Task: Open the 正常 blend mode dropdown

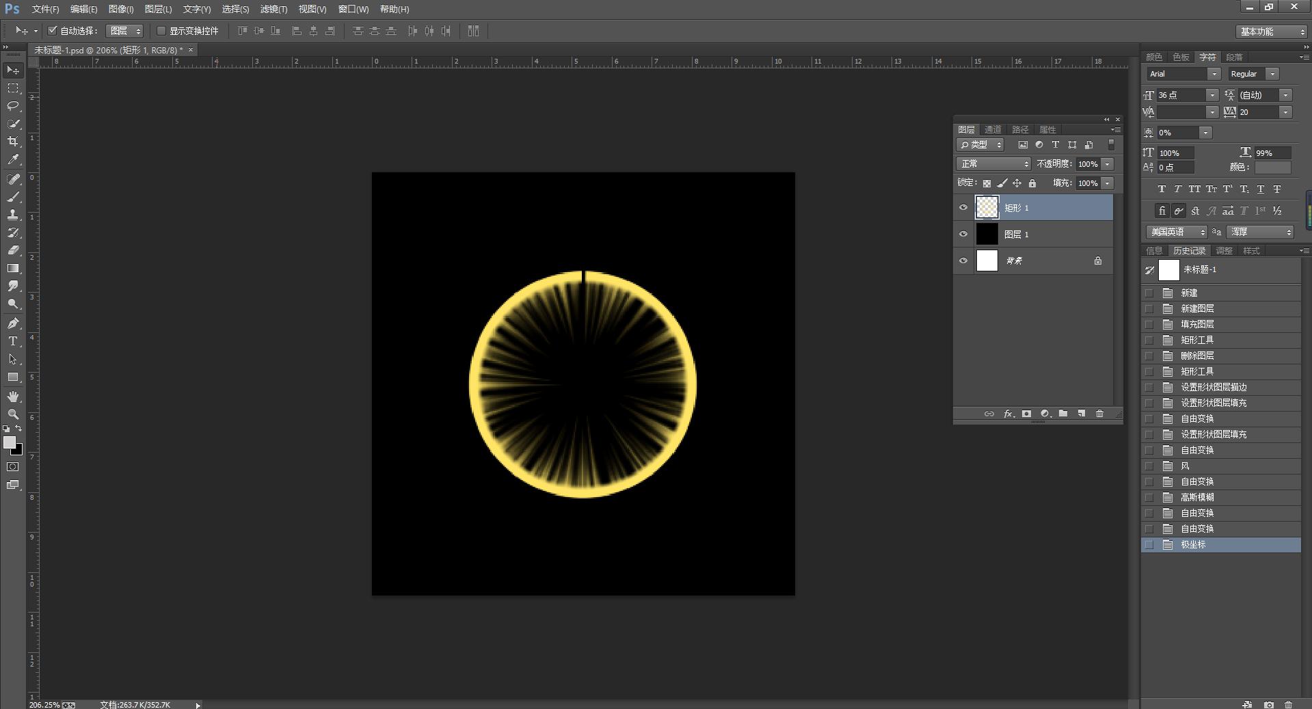Action: pos(993,164)
